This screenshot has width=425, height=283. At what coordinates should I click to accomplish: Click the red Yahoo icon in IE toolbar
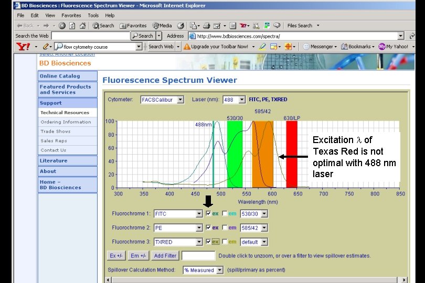pos(243,26)
